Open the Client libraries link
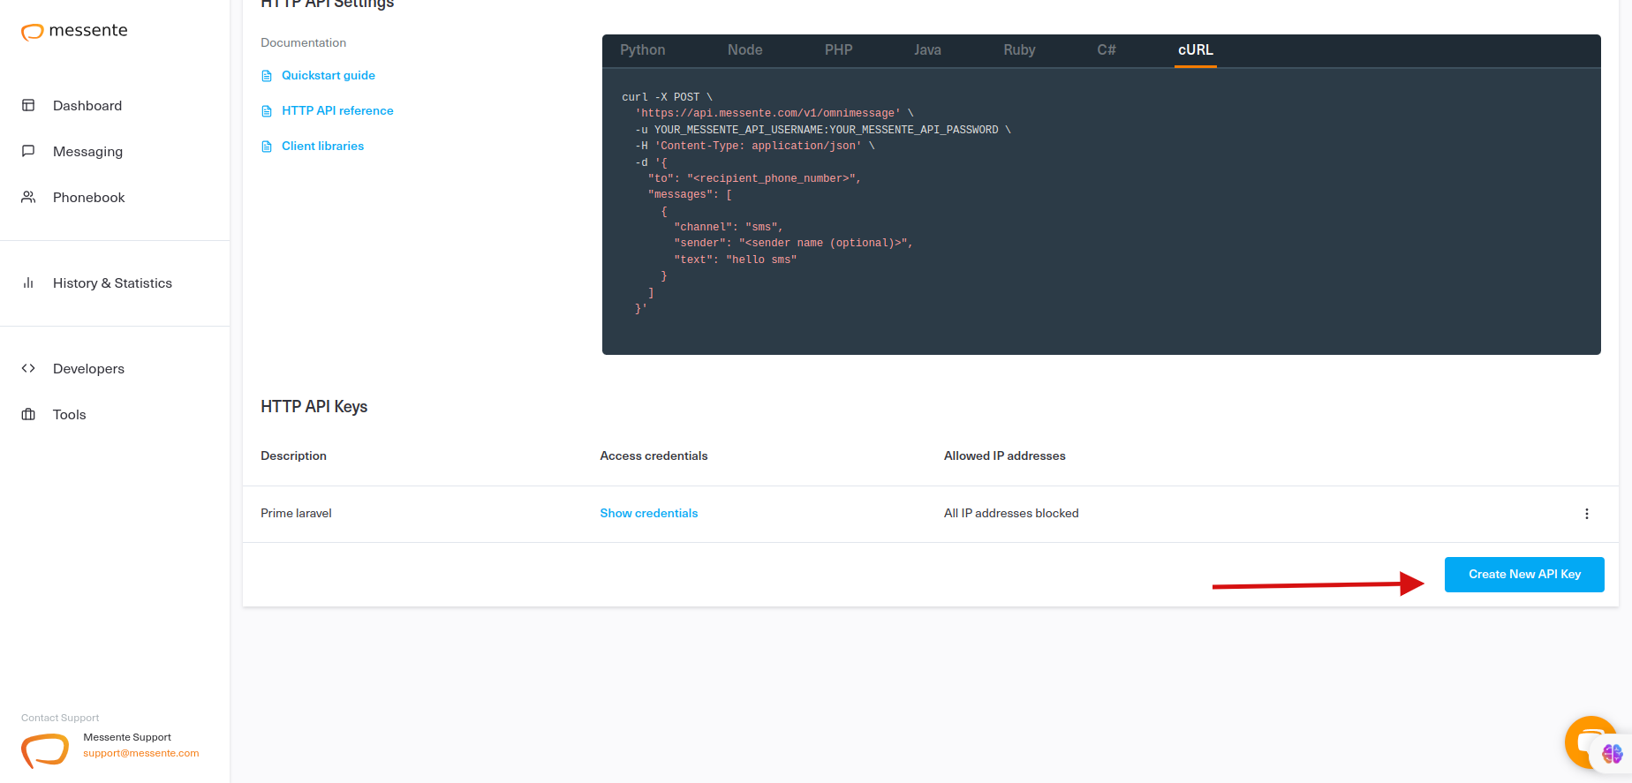The image size is (1632, 783). click(x=322, y=147)
